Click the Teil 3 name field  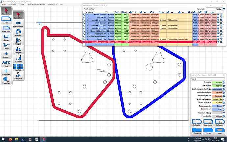(x=208, y=79)
